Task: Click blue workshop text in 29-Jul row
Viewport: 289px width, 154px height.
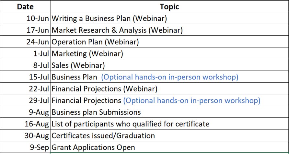Action: coord(191,101)
